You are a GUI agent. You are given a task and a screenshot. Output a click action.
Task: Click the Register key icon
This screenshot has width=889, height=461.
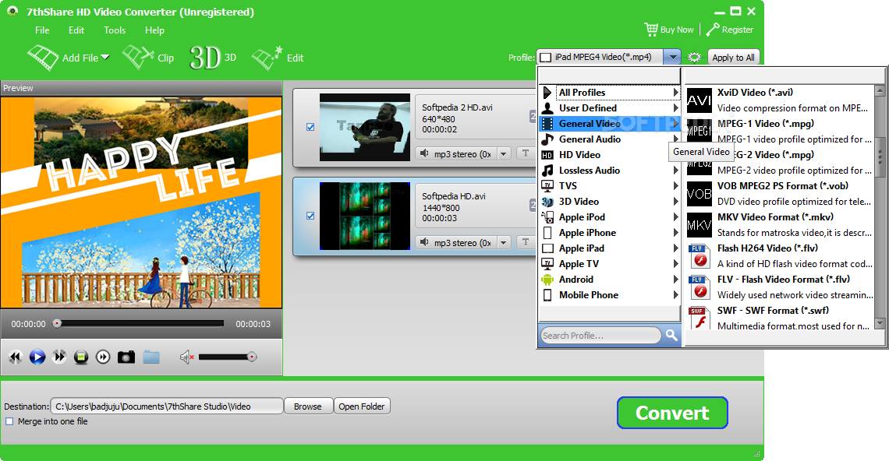tap(713, 30)
